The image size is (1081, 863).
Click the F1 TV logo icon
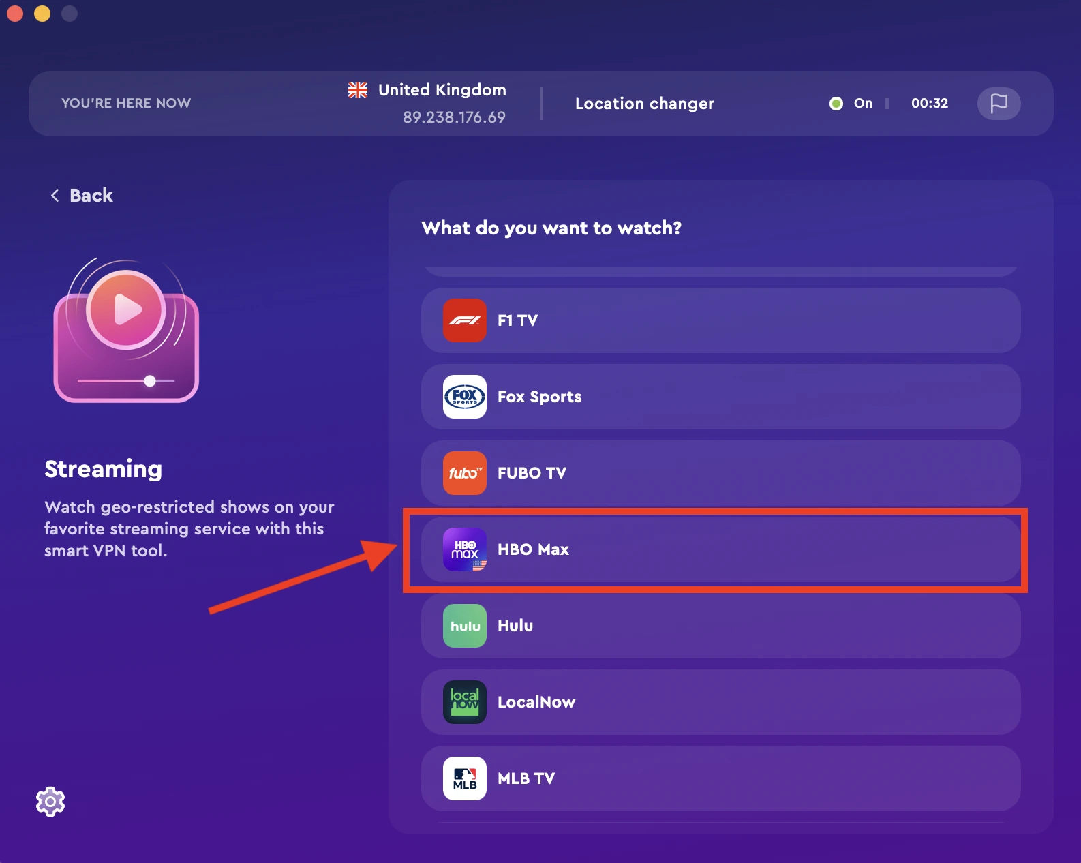[465, 320]
